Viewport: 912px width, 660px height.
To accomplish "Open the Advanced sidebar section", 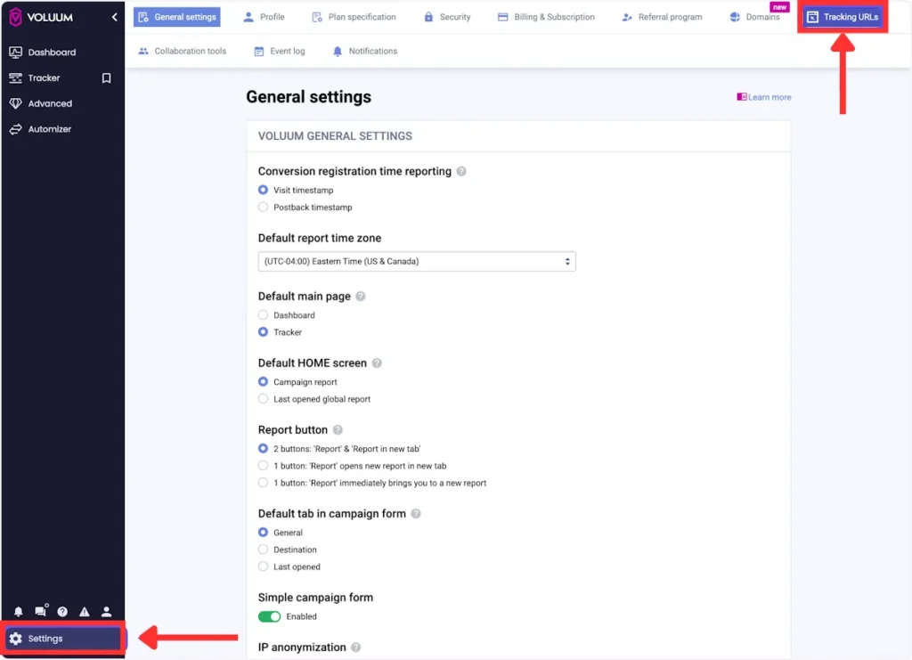I will (x=50, y=103).
